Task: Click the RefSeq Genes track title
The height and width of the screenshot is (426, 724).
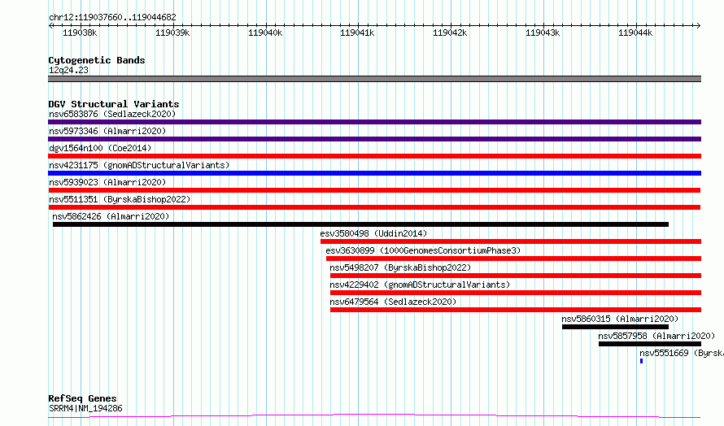Action: click(82, 398)
